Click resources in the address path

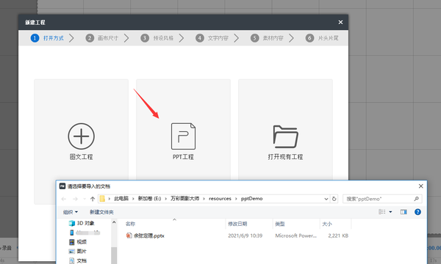tap(220, 199)
